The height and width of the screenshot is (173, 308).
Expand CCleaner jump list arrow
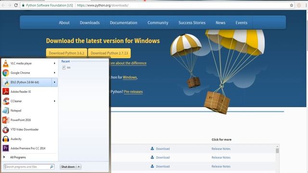coord(54,101)
